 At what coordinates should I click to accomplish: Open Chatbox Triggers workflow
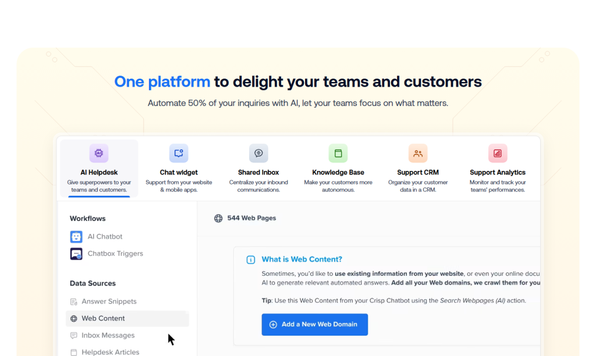click(107, 254)
